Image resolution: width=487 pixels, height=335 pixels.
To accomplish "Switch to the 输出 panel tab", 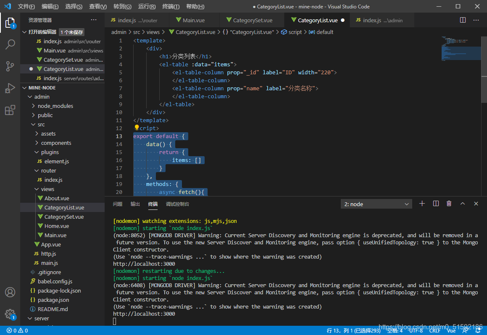I will coord(135,204).
